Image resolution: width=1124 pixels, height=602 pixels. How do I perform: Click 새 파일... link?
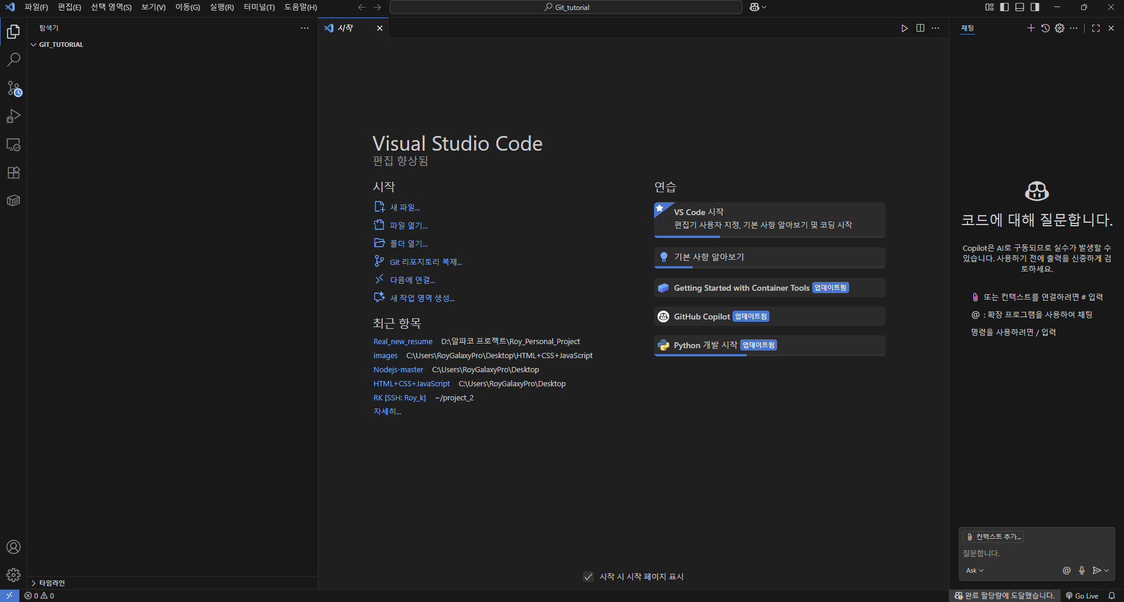[x=397, y=208]
